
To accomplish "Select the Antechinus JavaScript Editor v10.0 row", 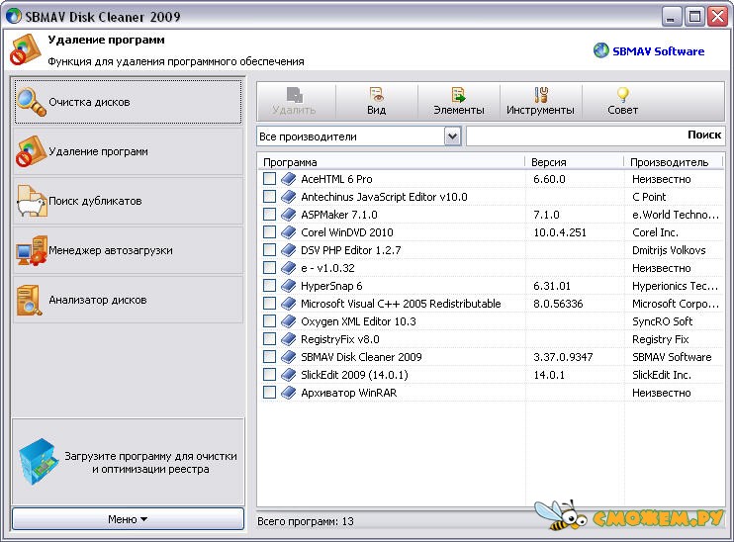I will coord(490,197).
